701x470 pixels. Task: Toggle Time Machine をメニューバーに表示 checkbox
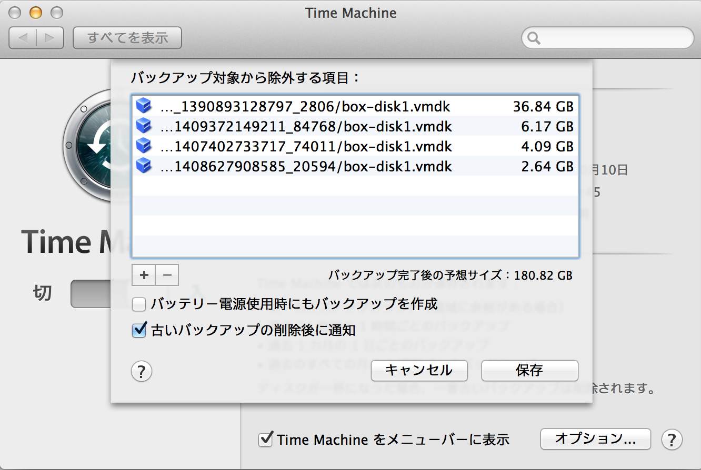tap(265, 439)
